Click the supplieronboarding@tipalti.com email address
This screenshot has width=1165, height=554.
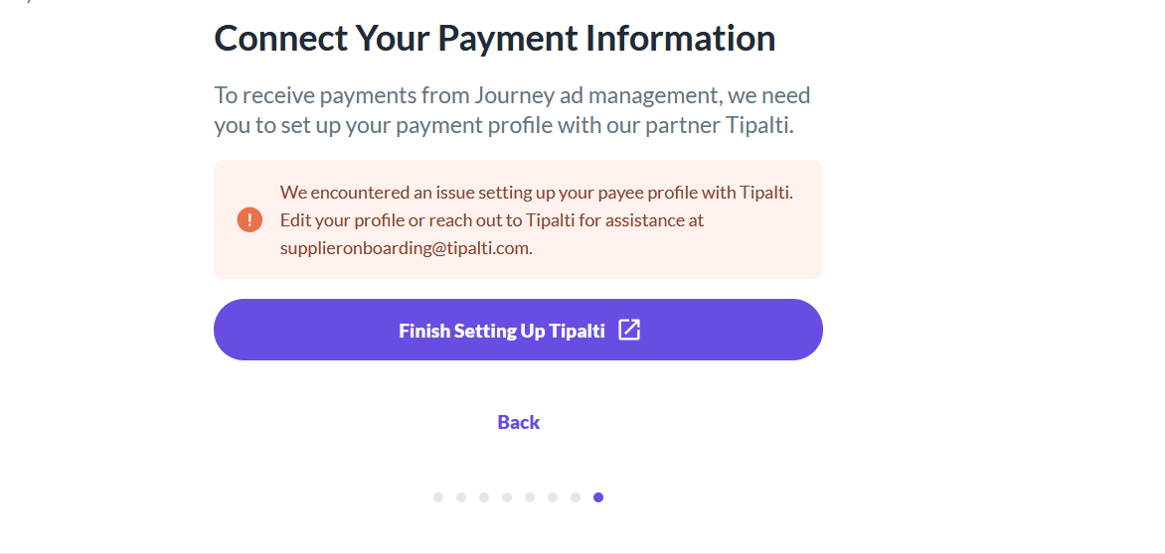tap(405, 248)
